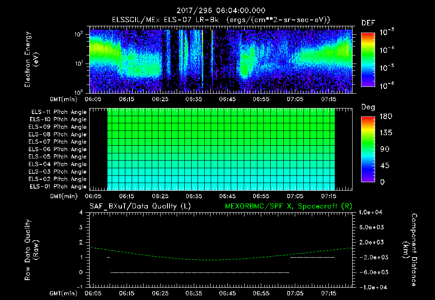Click 06:55 tick under data quality panel

coord(261,293)
